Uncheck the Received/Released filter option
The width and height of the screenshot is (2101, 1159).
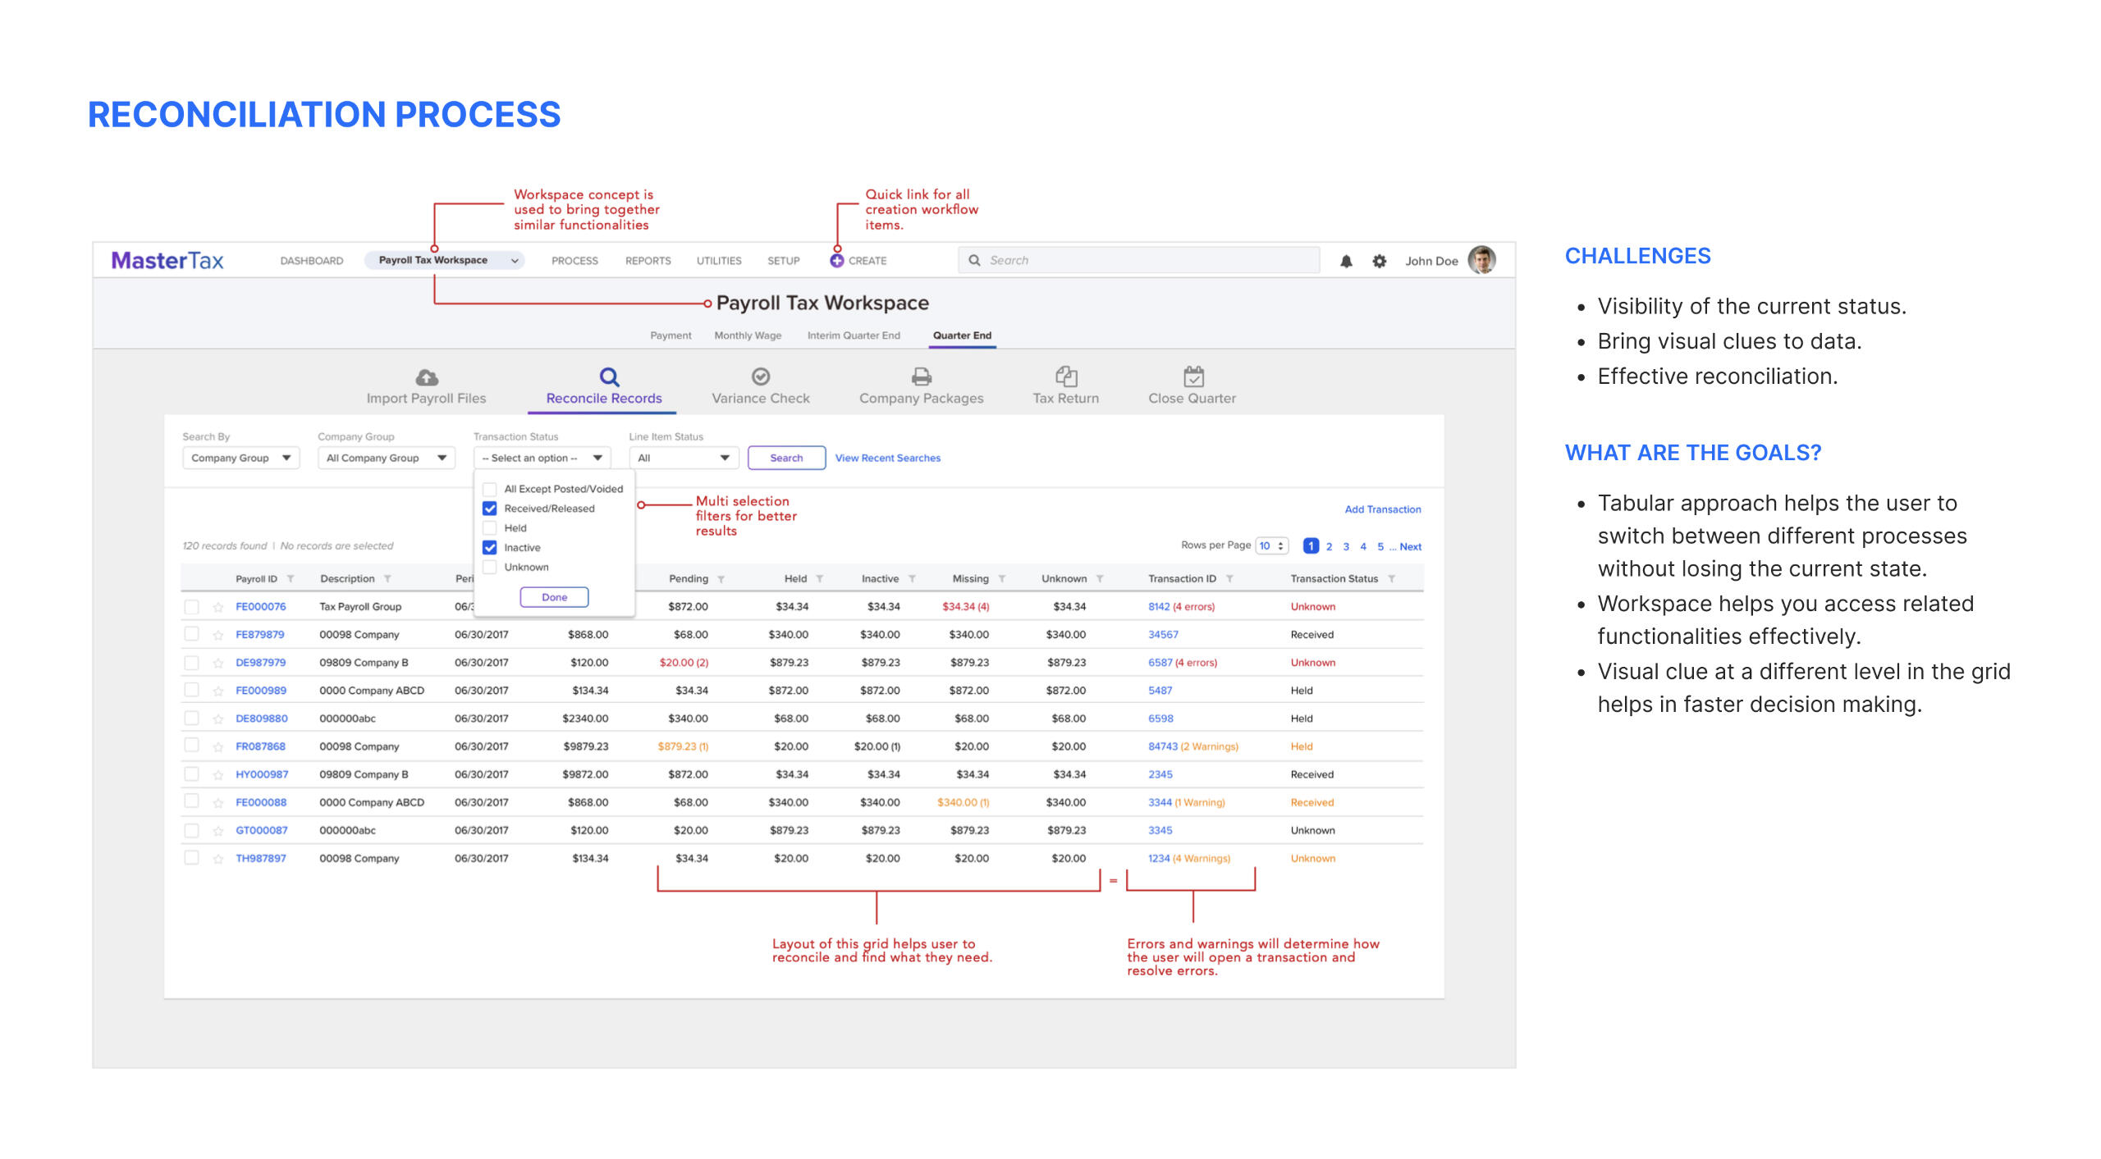[490, 509]
